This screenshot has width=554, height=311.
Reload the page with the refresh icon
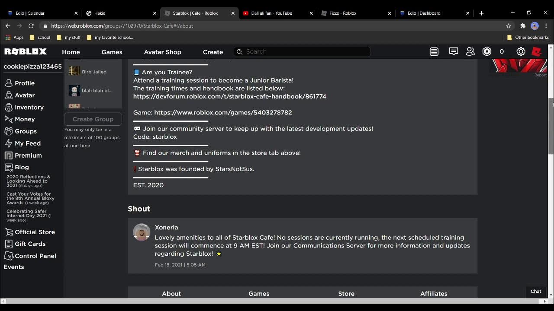click(31, 26)
